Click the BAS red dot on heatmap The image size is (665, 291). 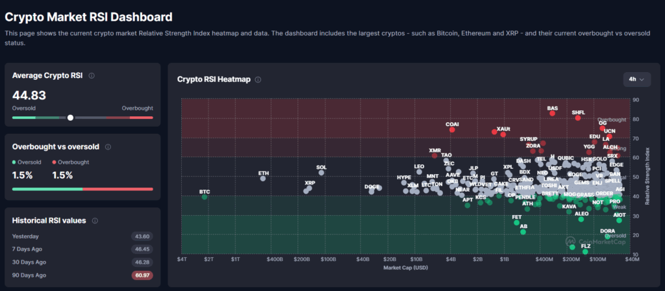[552, 113]
